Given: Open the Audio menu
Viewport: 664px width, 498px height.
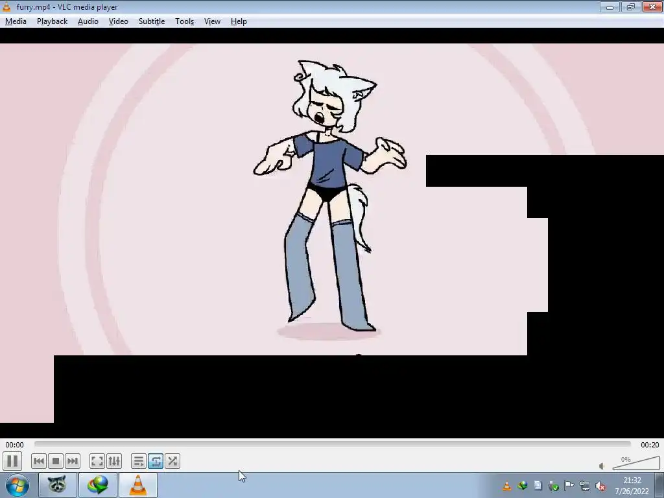Looking at the screenshot, I should 88,21.
